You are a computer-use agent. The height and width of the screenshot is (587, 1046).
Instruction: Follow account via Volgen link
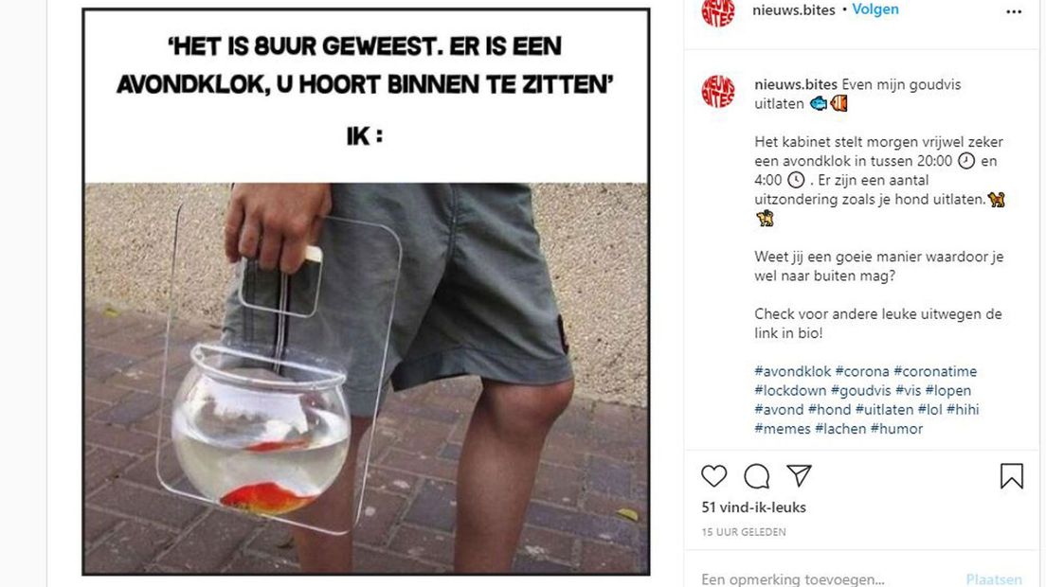[875, 9]
